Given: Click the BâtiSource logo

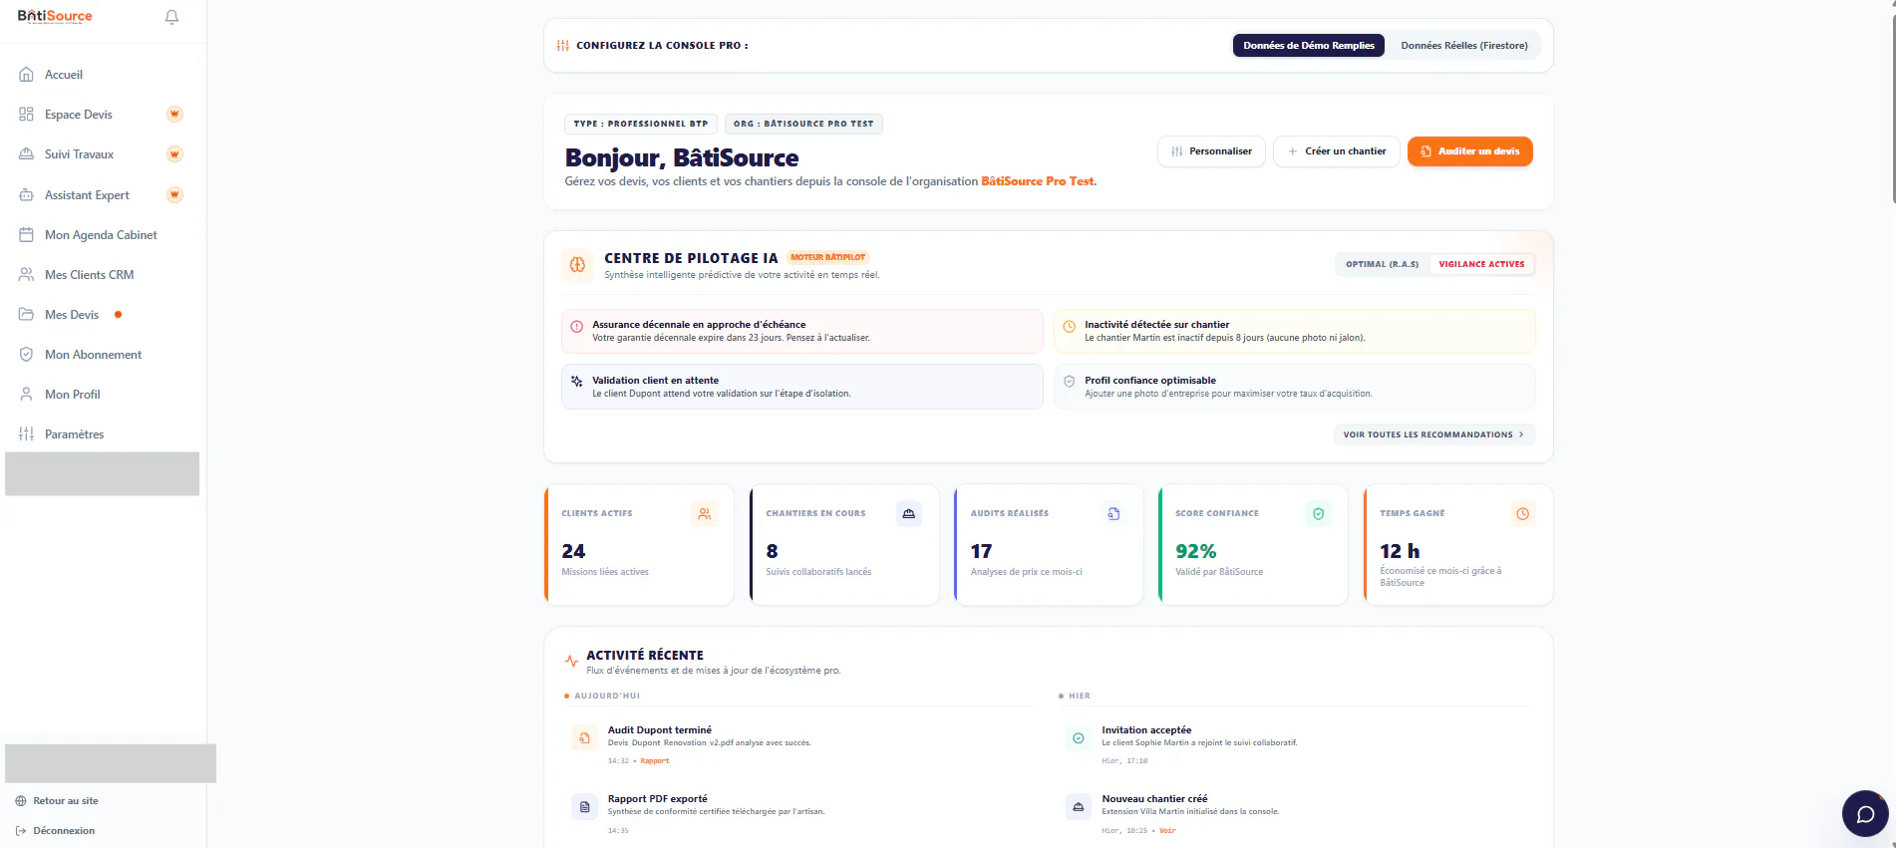Looking at the screenshot, I should 55,16.
